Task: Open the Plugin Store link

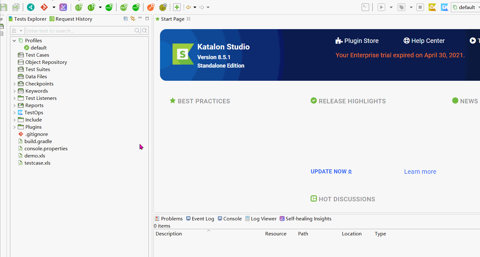Action: pos(357,41)
